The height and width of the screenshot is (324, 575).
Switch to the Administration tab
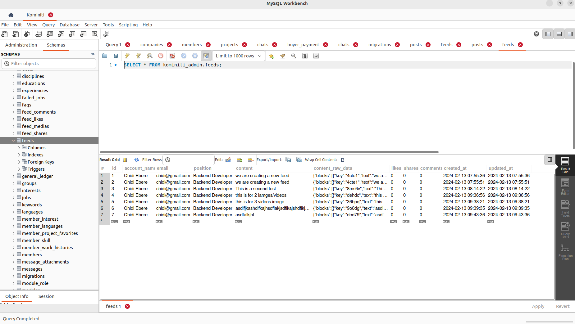click(x=21, y=45)
